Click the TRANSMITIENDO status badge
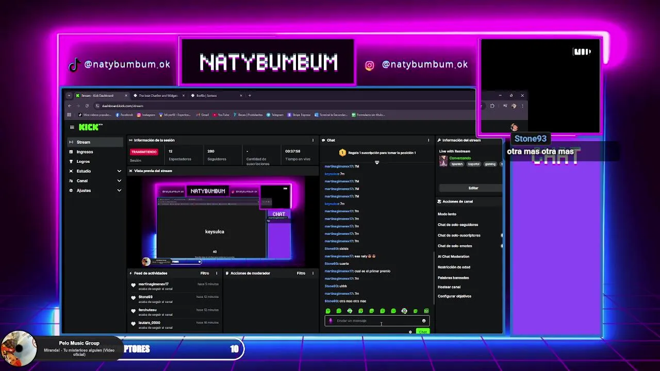 point(144,152)
